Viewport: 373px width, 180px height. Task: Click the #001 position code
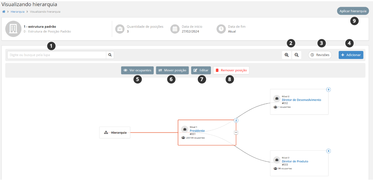[x=193, y=134]
